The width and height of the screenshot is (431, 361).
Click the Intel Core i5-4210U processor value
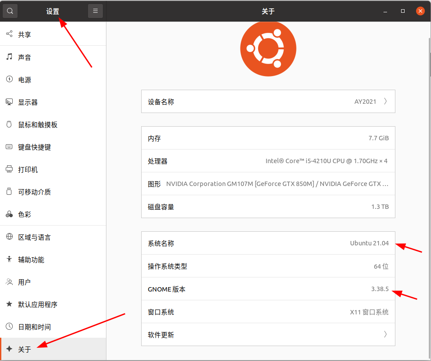326,161
